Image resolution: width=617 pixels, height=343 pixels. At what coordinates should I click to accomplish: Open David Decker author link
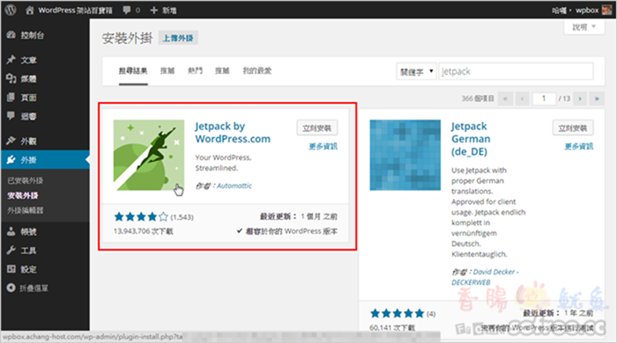pyautogui.click(x=485, y=277)
